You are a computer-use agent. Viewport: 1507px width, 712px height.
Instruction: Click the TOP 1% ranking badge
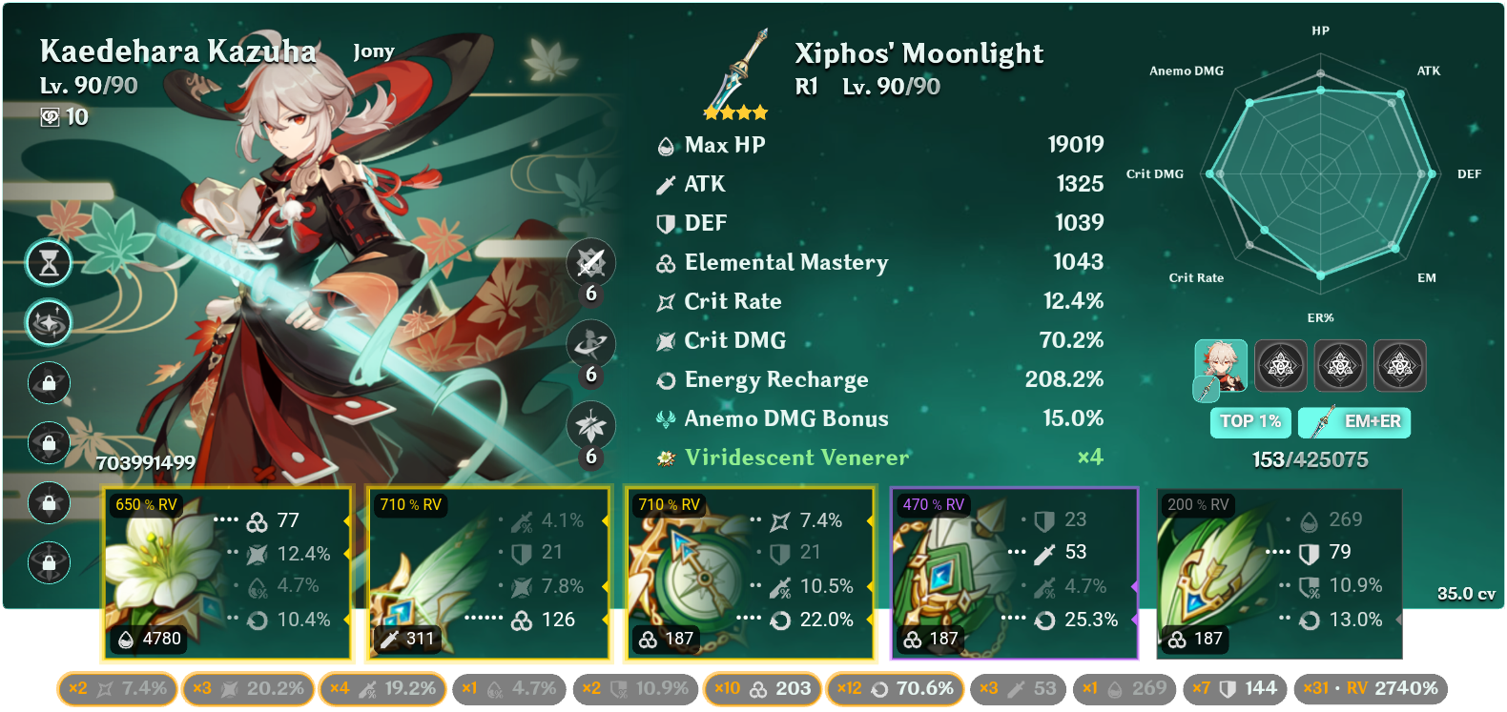click(1250, 421)
